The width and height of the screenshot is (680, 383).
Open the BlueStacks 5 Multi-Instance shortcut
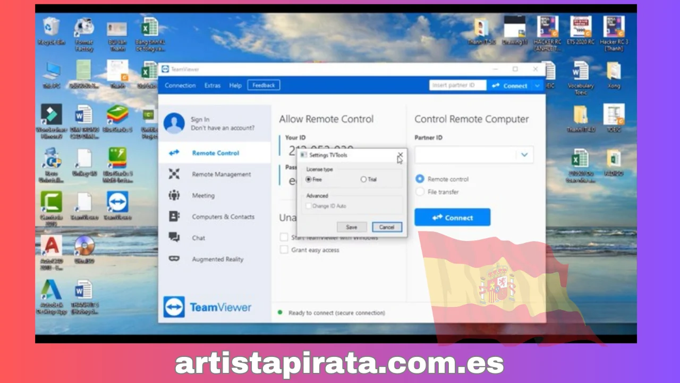(x=117, y=165)
